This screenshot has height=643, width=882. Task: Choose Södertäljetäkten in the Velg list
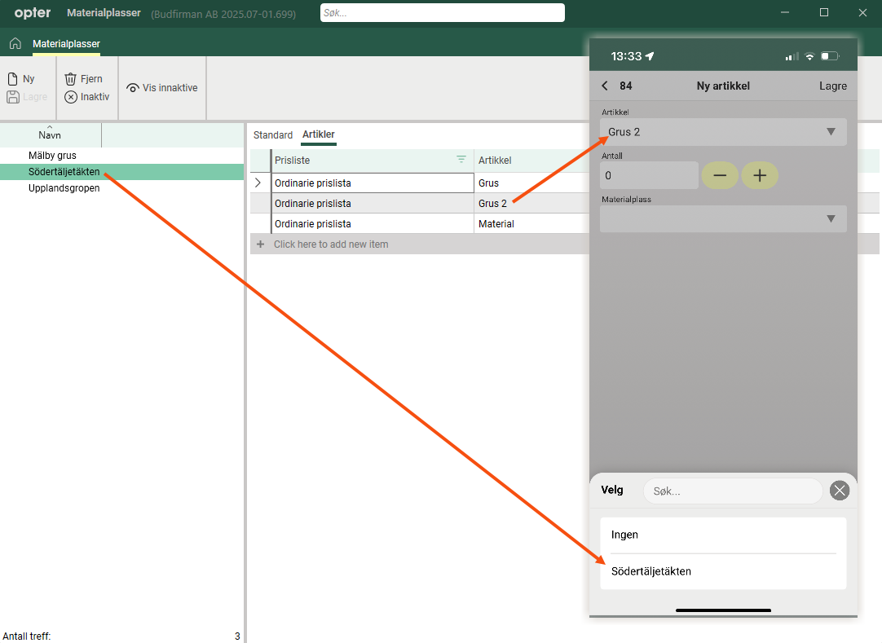point(651,571)
